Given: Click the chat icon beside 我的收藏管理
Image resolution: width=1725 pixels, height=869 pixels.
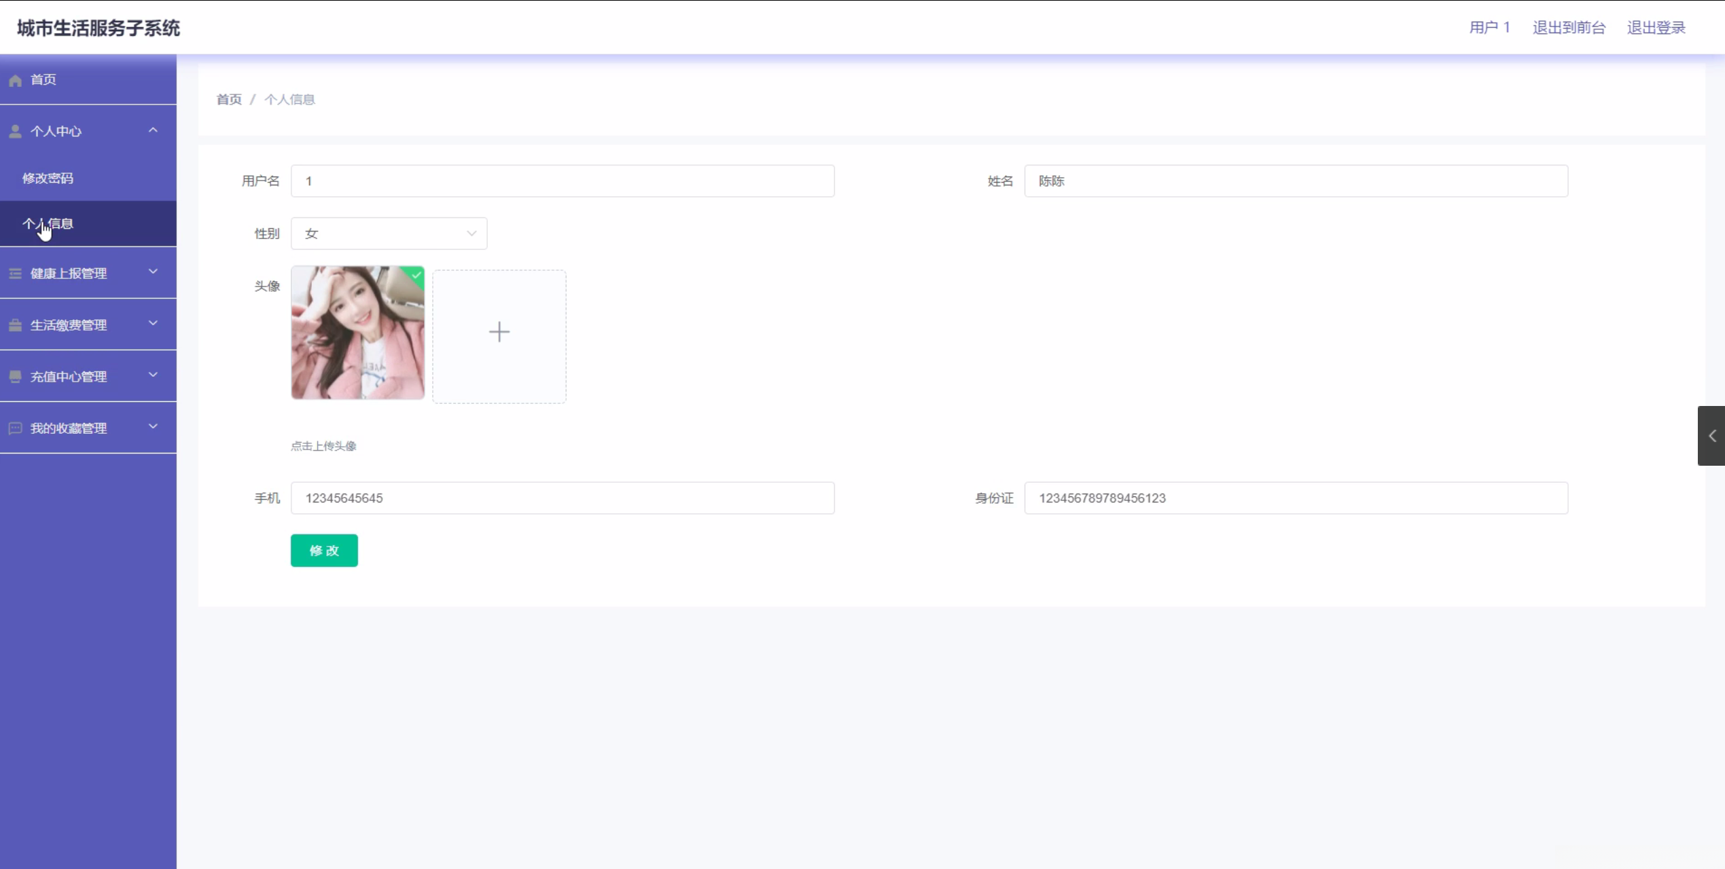Looking at the screenshot, I should [x=15, y=428].
